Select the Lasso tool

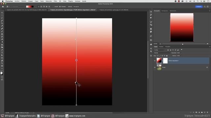tap(2, 18)
